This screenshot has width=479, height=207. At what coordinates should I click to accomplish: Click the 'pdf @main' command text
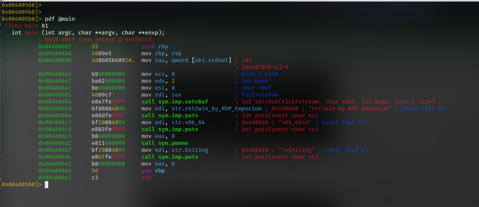[60, 19]
